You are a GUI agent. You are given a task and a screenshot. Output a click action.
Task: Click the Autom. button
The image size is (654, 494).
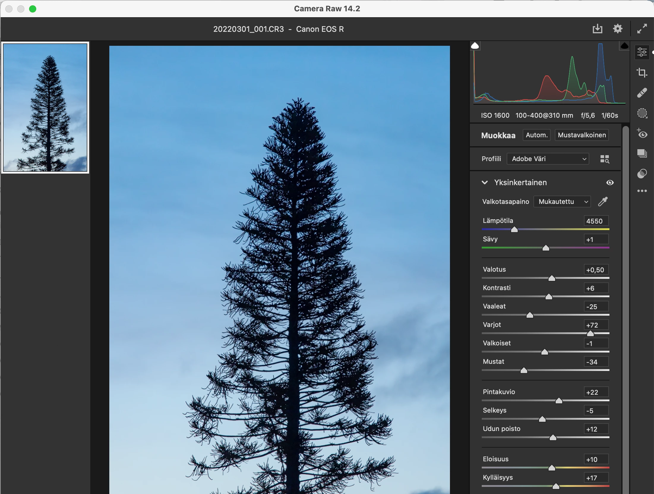coord(536,135)
